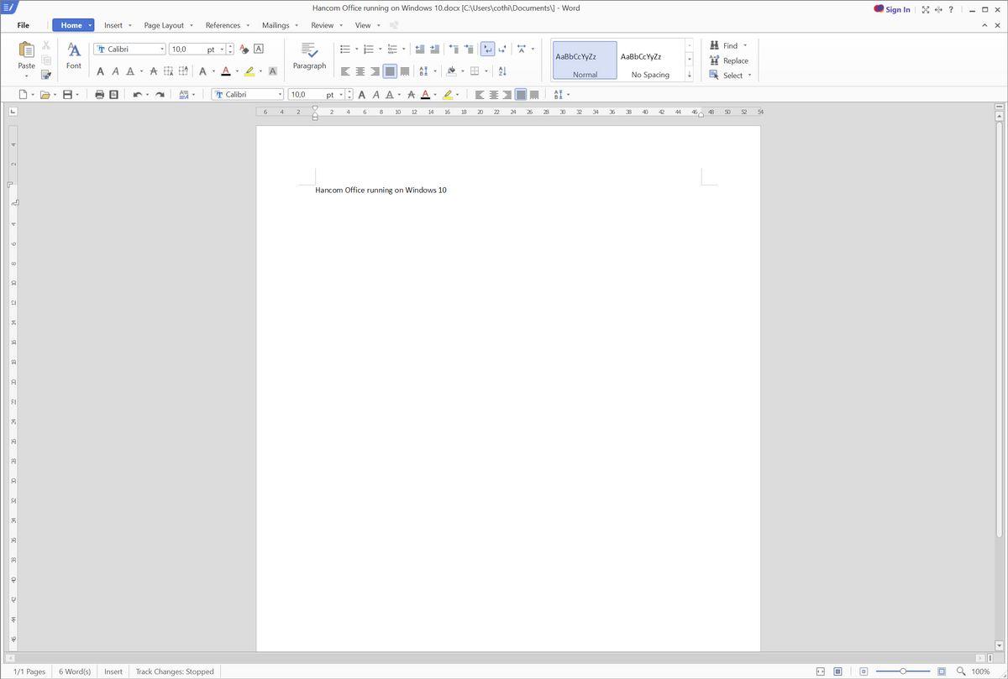The width and height of the screenshot is (1008, 679).
Task: Open the numbered list style dropdown arrow
Action: pyautogui.click(x=380, y=49)
